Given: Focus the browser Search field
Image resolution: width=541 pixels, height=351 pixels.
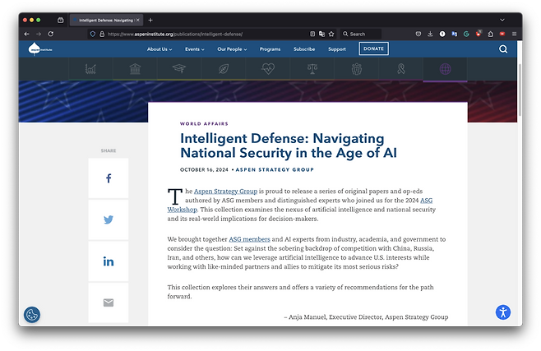Looking at the screenshot, I should click(x=361, y=34).
